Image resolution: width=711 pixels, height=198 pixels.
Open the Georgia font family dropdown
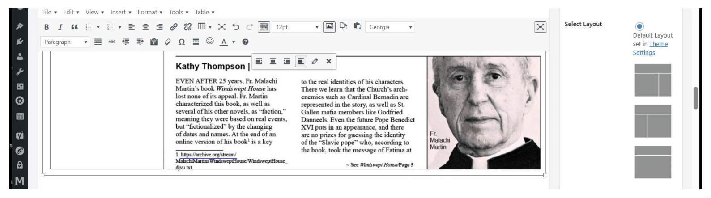click(x=390, y=27)
